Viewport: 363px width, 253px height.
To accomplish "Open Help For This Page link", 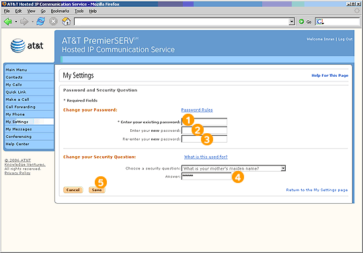I will (x=329, y=75).
